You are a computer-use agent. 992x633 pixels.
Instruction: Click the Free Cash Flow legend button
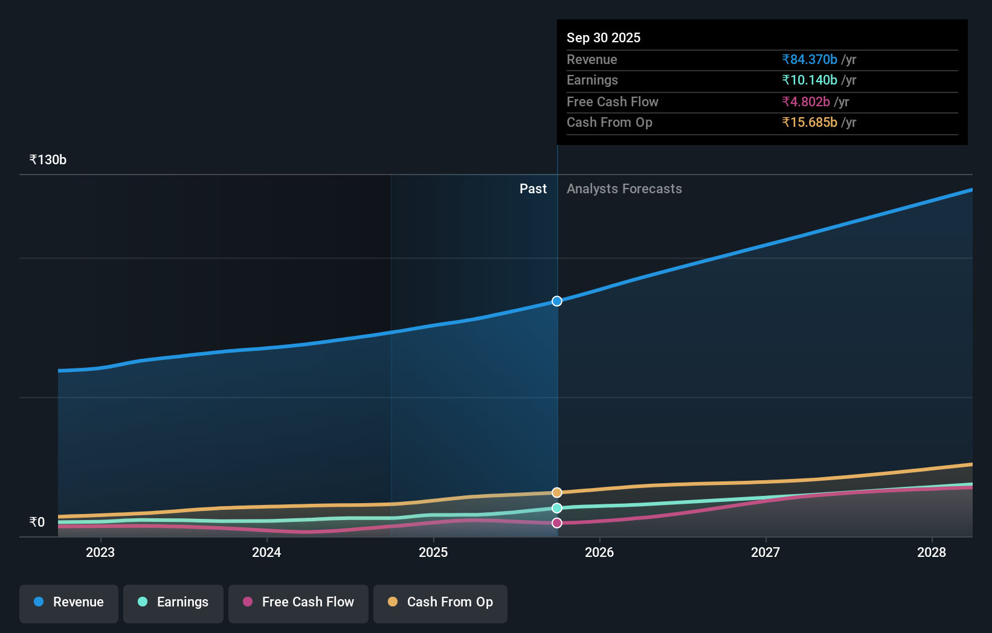(x=298, y=603)
